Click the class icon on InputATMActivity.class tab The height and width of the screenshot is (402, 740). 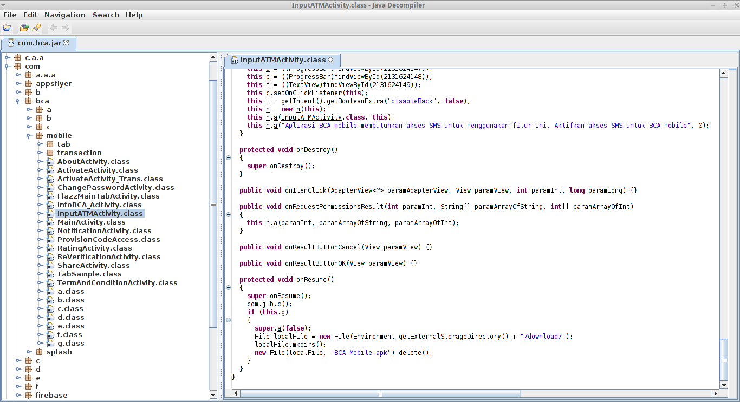tap(234, 60)
